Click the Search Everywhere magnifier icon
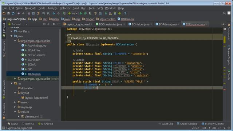 [224, 13]
